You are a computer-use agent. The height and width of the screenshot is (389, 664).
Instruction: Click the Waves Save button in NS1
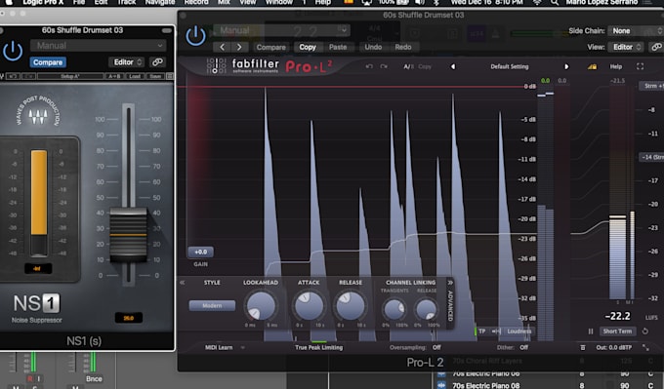click(155, 76)
